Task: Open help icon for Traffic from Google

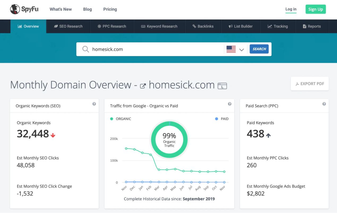Action: [229, 104]
